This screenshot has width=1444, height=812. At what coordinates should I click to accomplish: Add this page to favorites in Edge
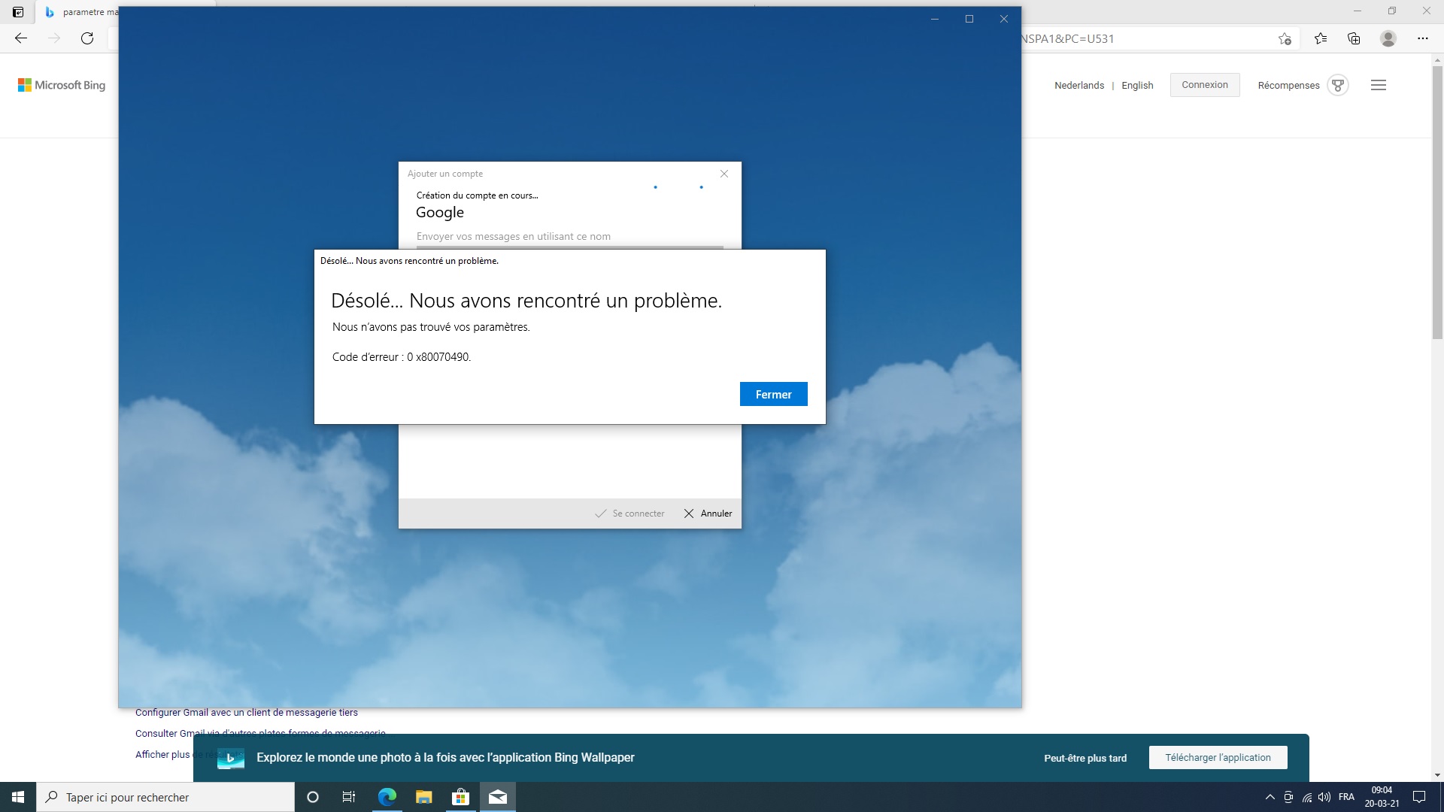click(1285, 38)
